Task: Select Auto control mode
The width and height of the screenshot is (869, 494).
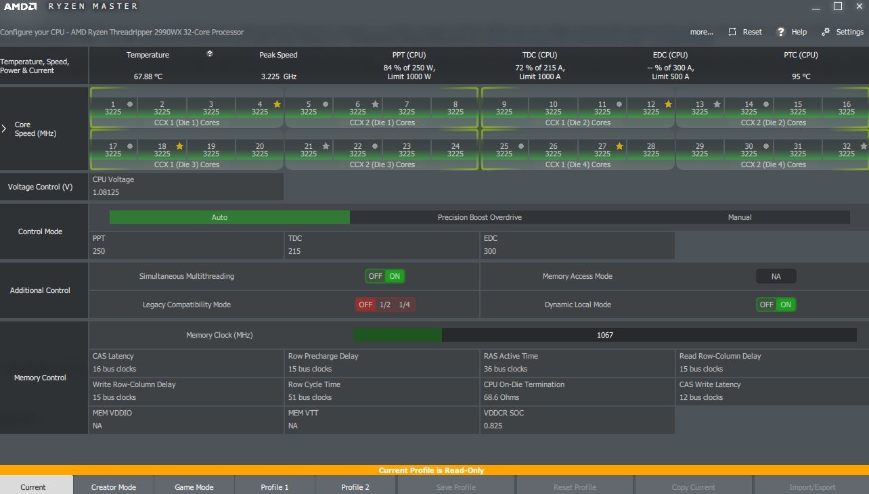Action: coord(229,217)
